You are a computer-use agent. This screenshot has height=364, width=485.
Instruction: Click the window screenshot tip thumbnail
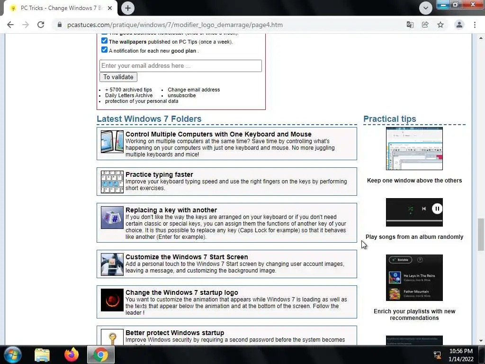(414, 148)
